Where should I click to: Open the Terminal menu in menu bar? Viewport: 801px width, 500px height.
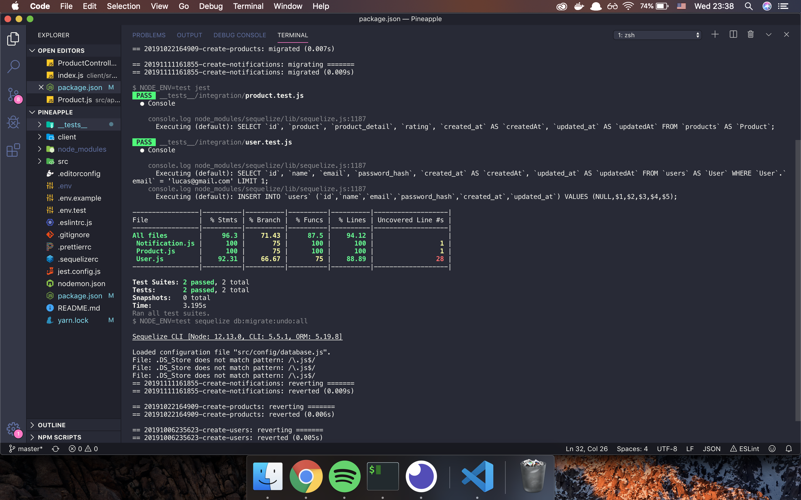(248, 6)
